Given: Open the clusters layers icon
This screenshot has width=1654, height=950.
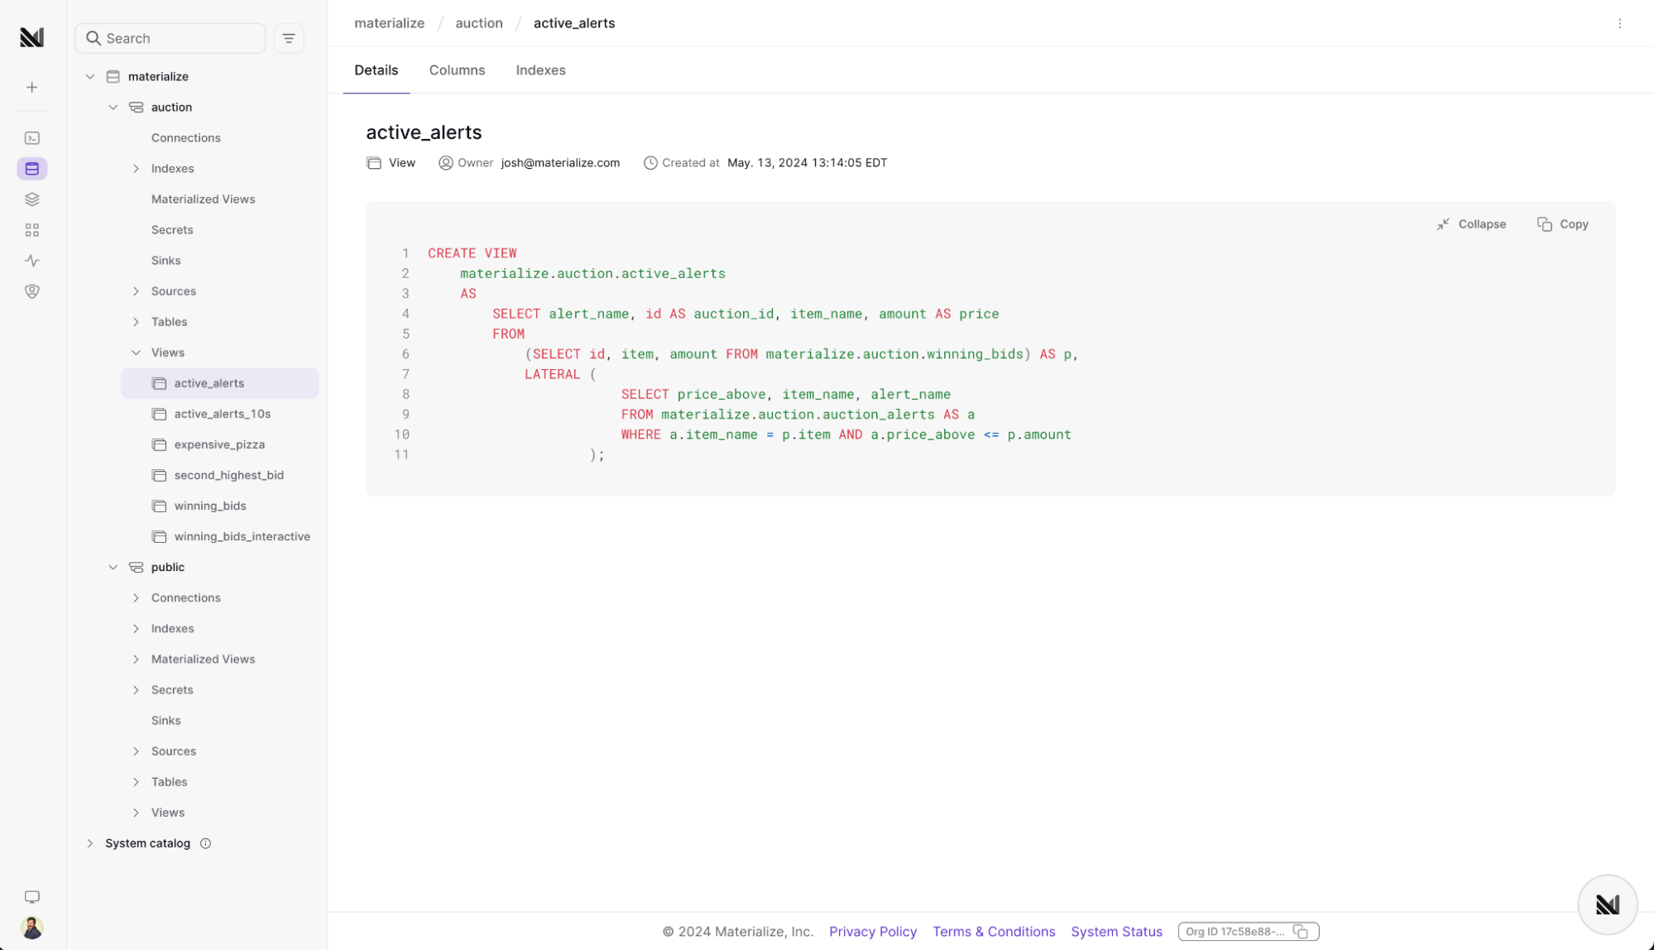Looking at the screenshot, I should pos(32,199).
